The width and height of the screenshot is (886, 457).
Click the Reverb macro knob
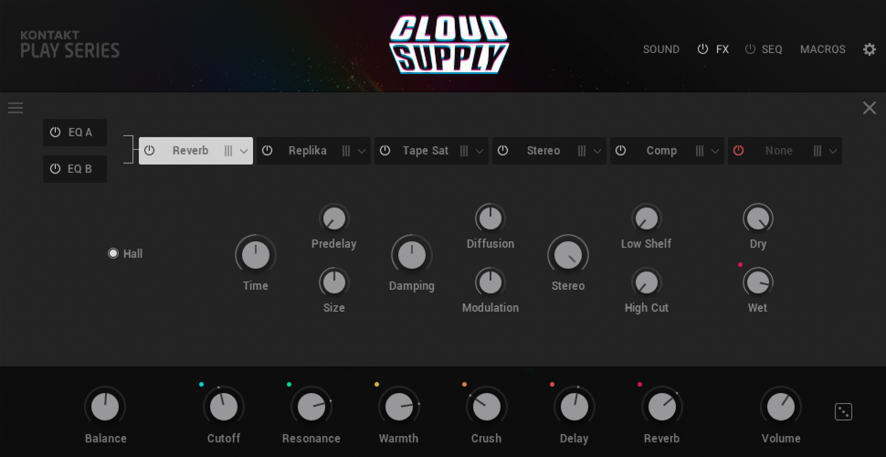coord(662,407)
